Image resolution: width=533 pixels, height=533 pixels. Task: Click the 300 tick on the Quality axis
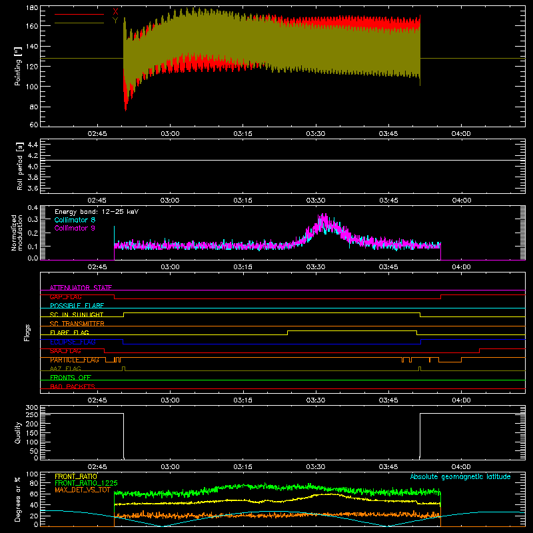click(32, 408)
